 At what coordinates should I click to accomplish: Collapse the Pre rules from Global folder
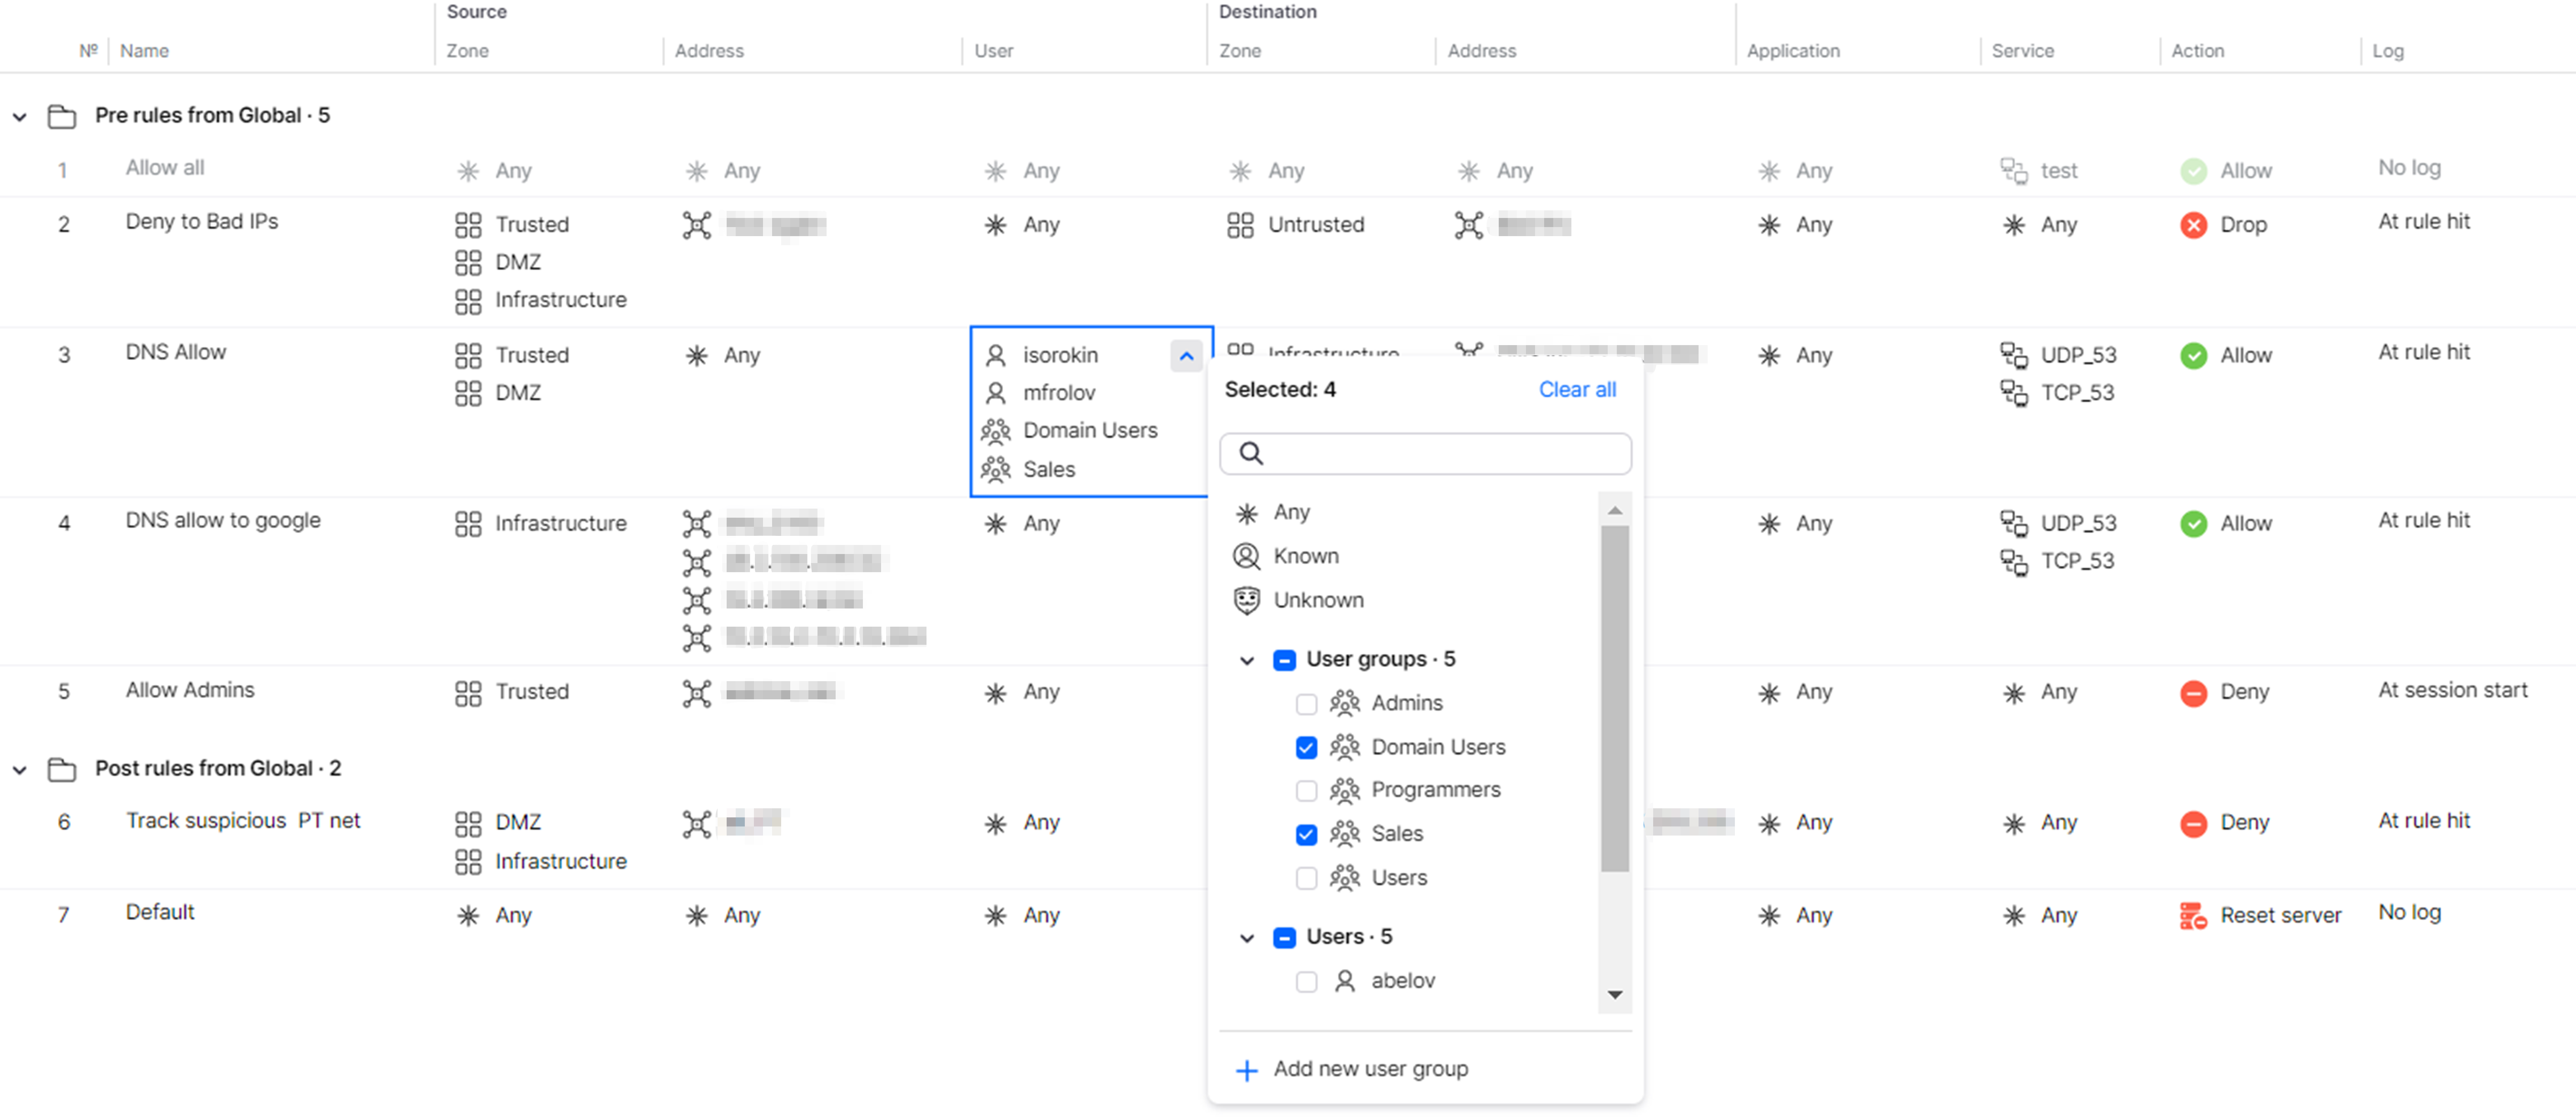19,117
